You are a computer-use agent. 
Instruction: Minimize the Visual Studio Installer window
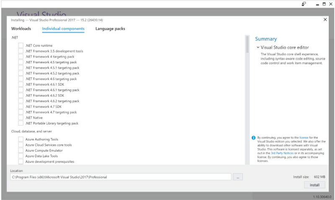(x=317, y=4)
